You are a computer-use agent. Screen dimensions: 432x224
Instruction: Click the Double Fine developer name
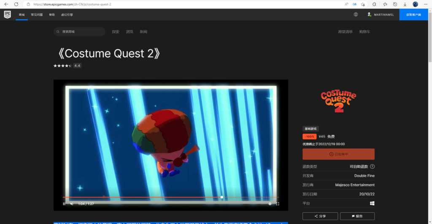tap(364, 176)
